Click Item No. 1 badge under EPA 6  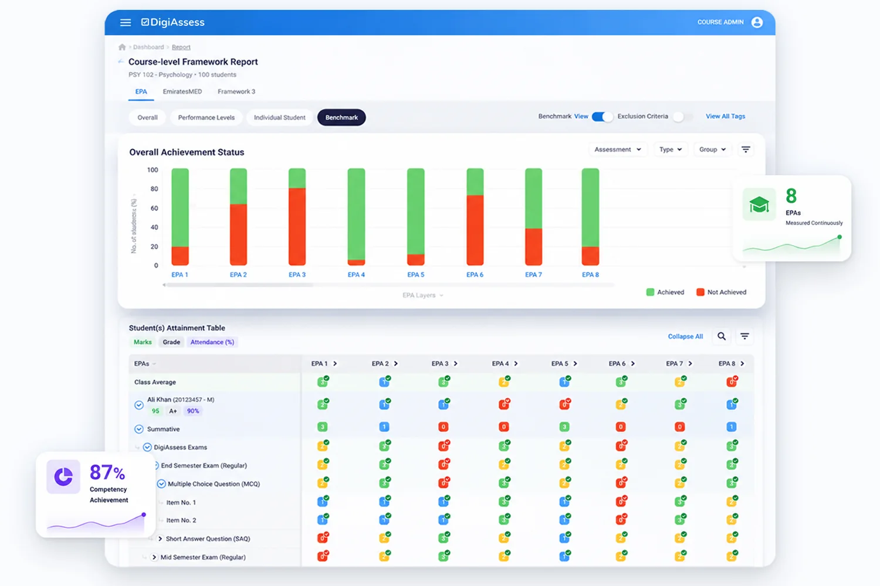(x=621, y=502)
